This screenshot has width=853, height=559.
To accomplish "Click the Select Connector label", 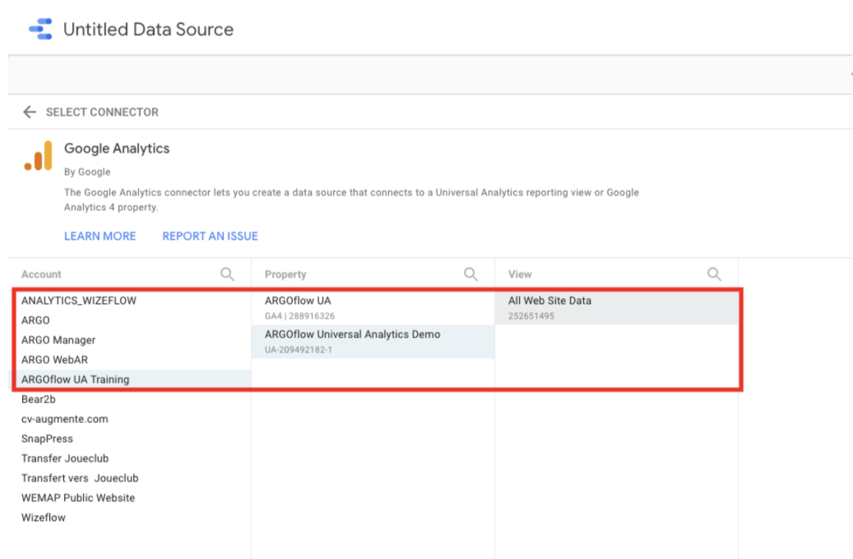I will tap(102, 112).
